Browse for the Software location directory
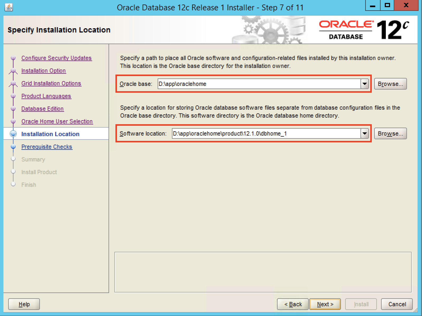The height and width of the screenshot is (316, 422). click(x=390, y=133)
